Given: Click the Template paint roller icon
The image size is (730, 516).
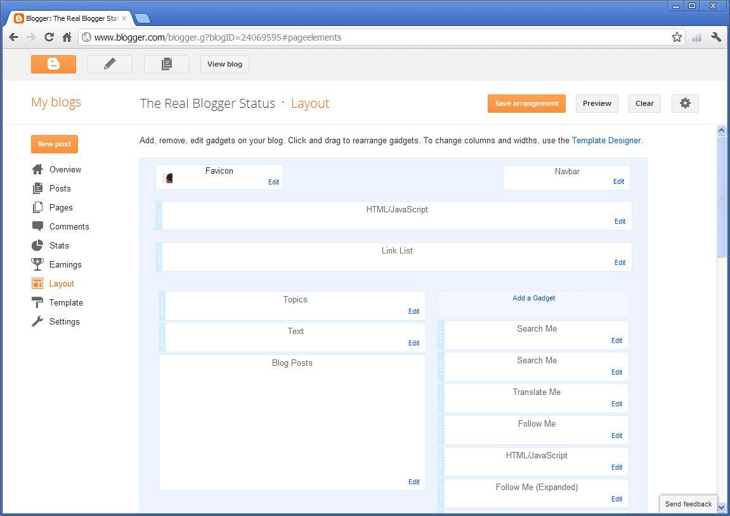Looking at the screenshot, I should (x=37, y=302).
